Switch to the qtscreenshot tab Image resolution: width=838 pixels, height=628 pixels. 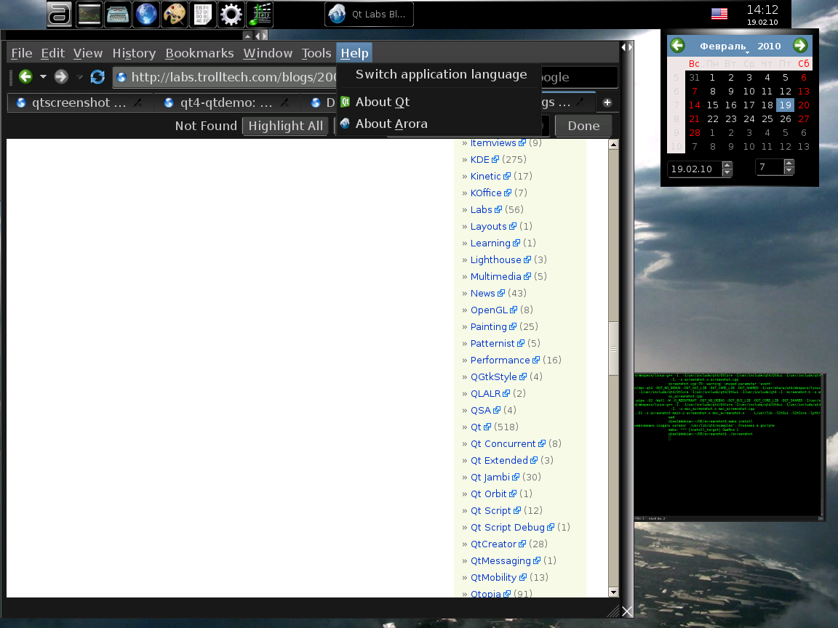pyautogui.click(x=79, y=102)
